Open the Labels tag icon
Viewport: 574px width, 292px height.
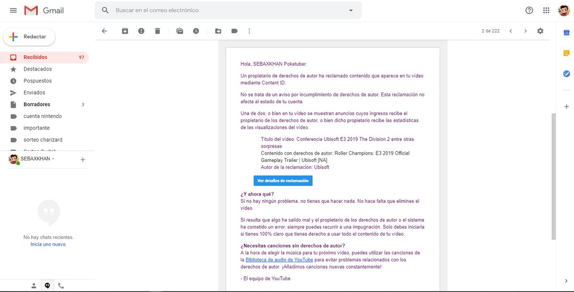234,31
